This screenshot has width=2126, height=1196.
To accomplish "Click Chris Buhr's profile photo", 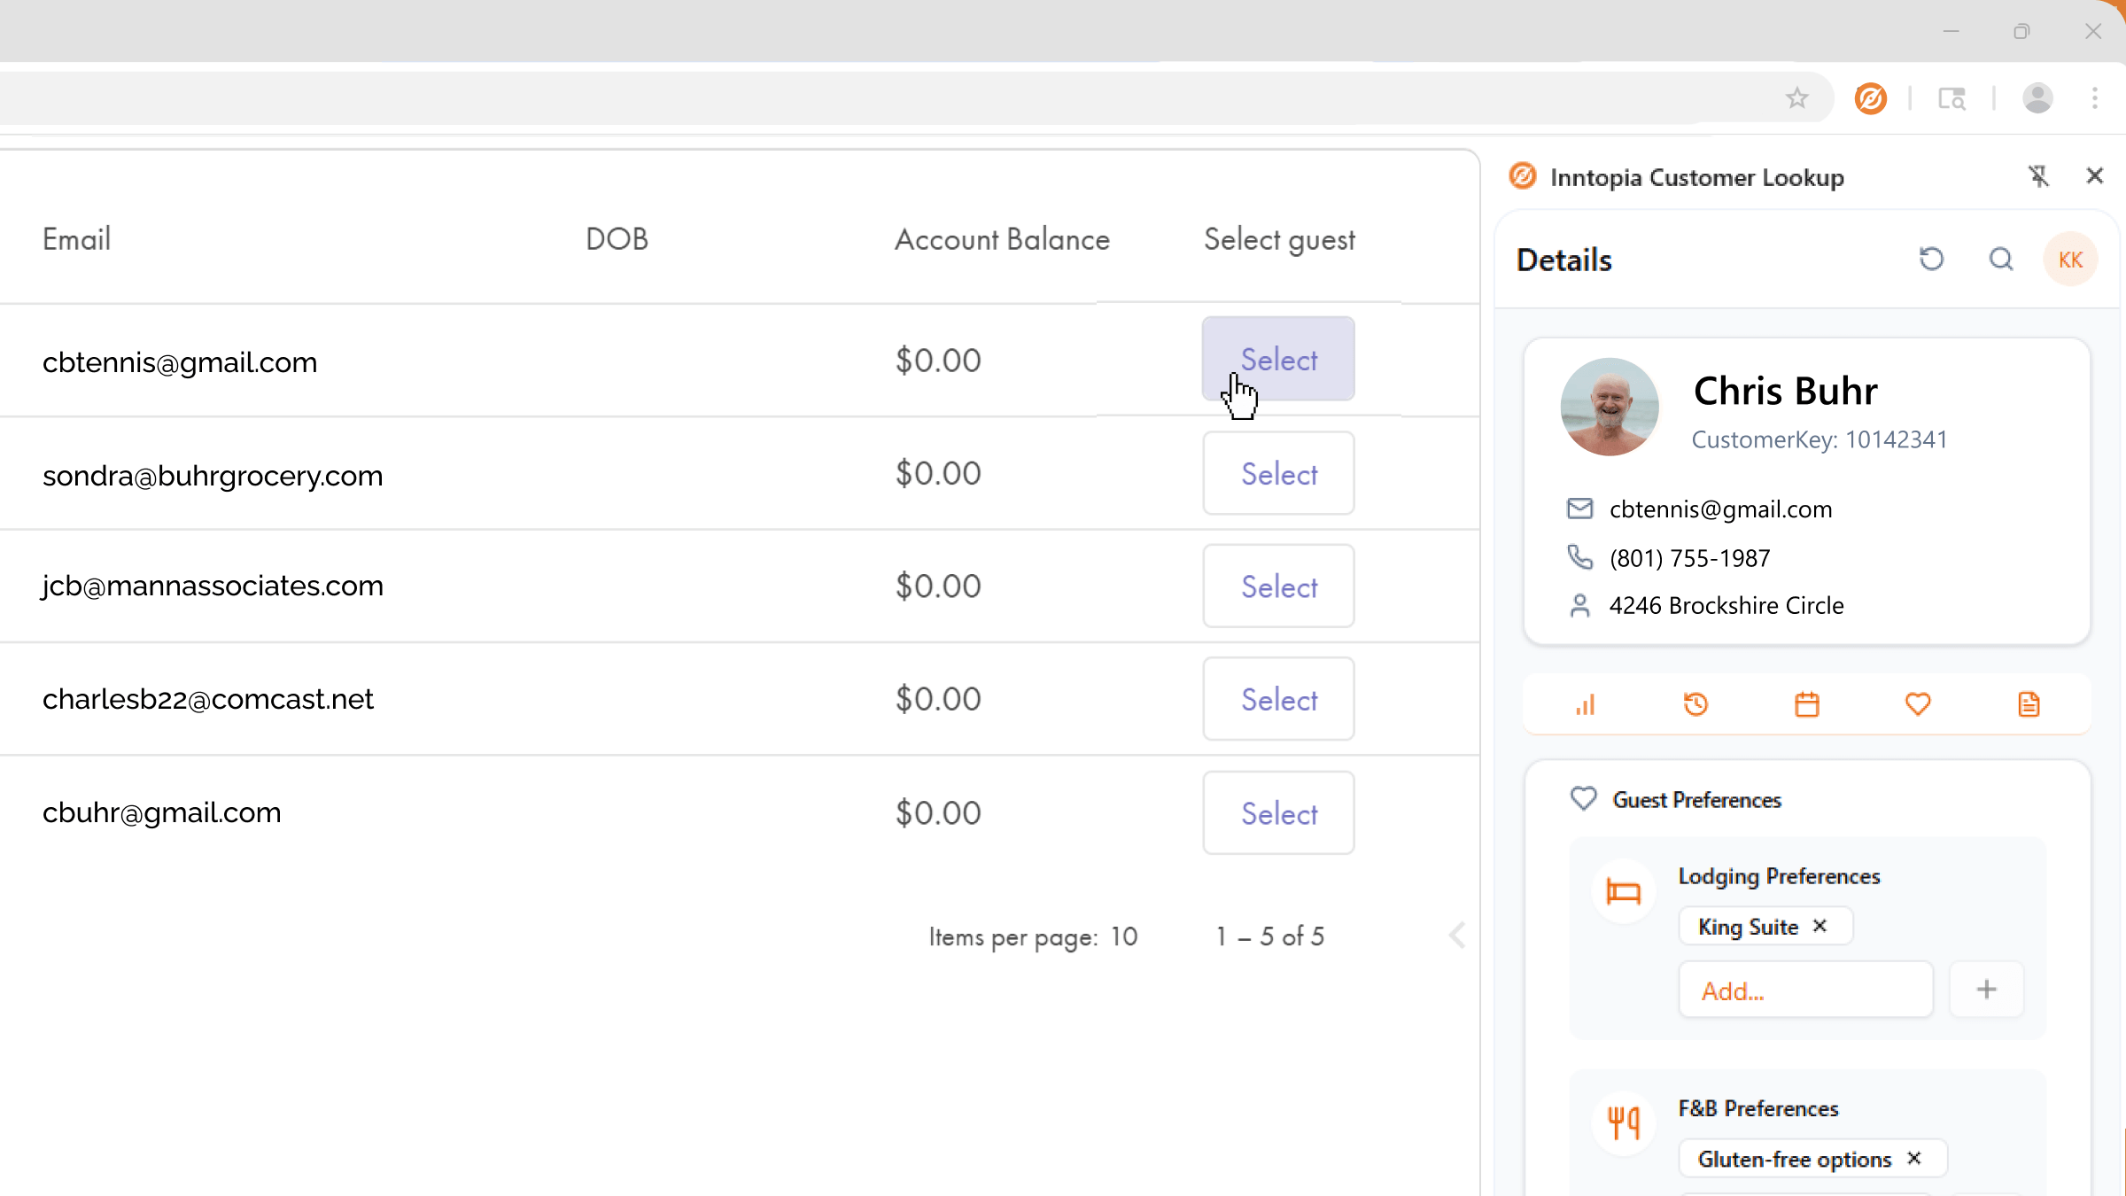I will point(1610,407).
